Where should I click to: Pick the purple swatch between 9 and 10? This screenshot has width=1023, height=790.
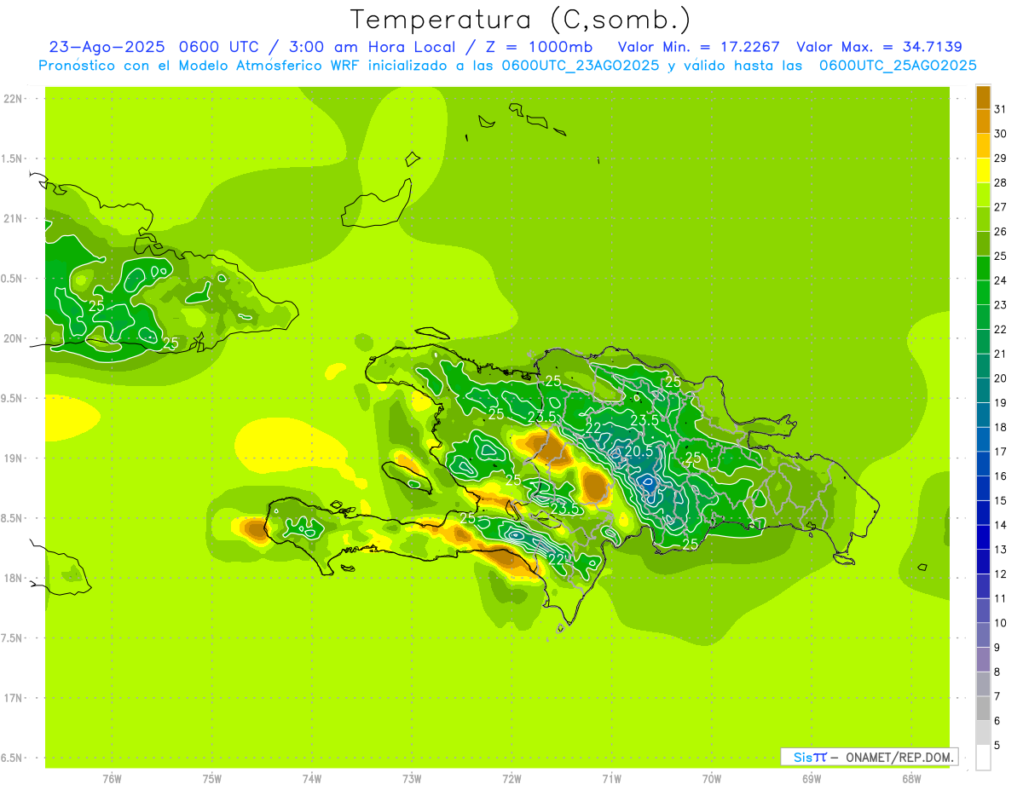pos(983,636)
